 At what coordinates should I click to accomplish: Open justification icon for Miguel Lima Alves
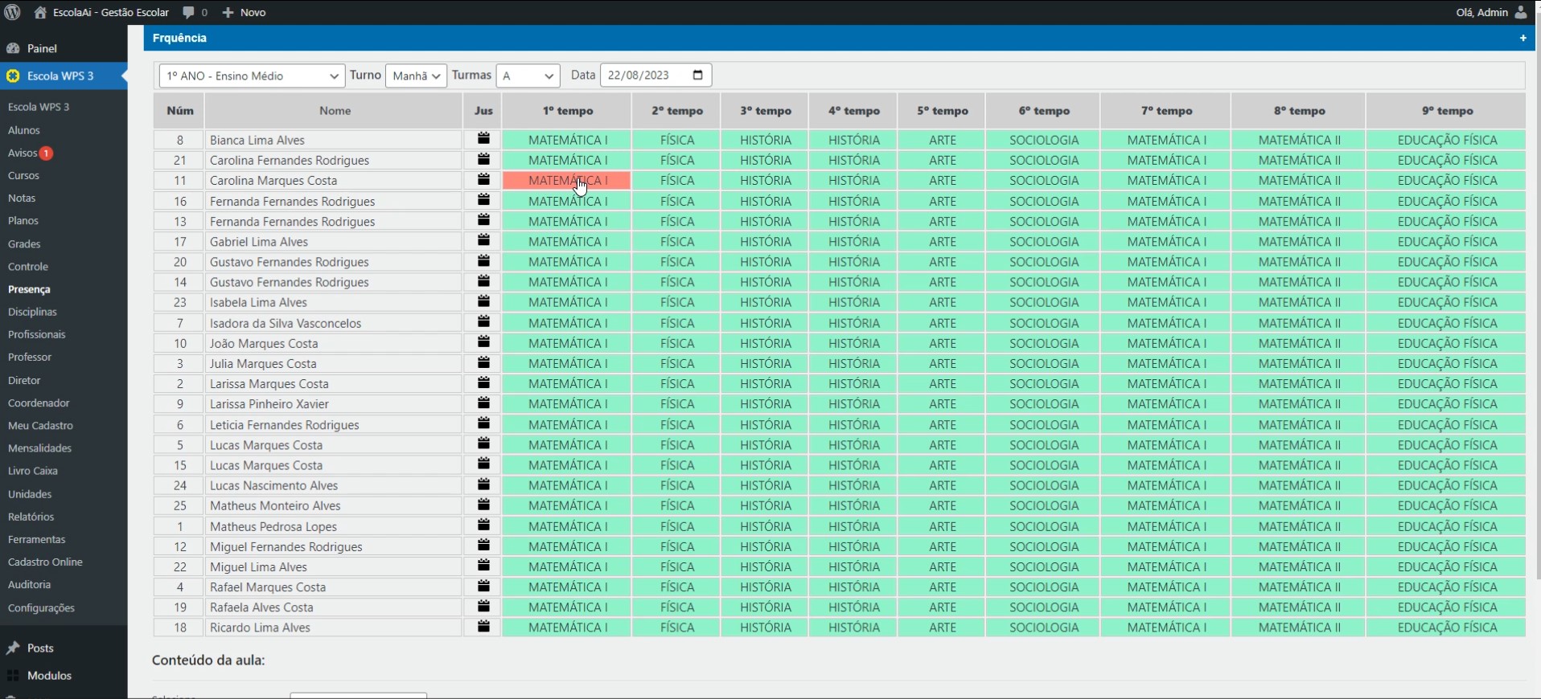(x=483, y=566)
